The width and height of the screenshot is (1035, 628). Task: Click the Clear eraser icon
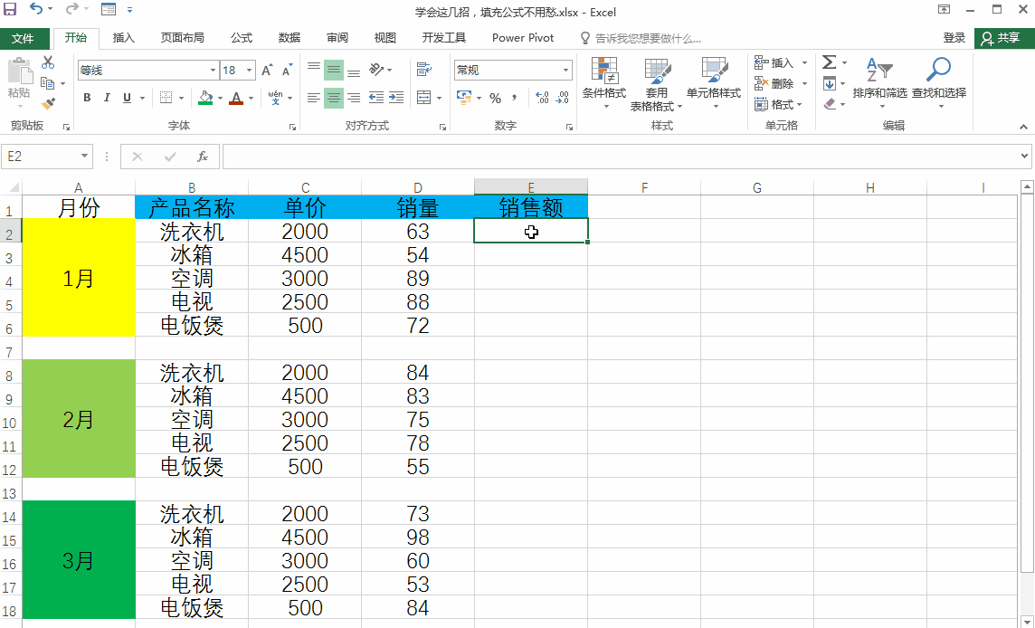coord(830,104)
